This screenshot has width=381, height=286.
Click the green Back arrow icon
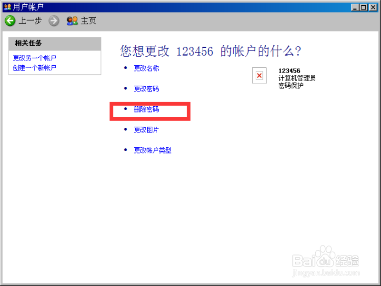(10, 20)
